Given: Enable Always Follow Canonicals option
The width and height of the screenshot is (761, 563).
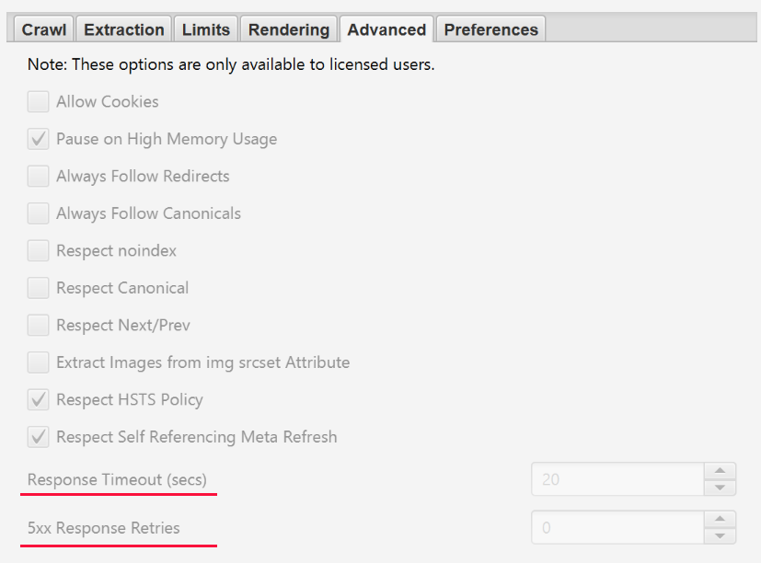Looking at the screenshot, I should click(39, 213).
